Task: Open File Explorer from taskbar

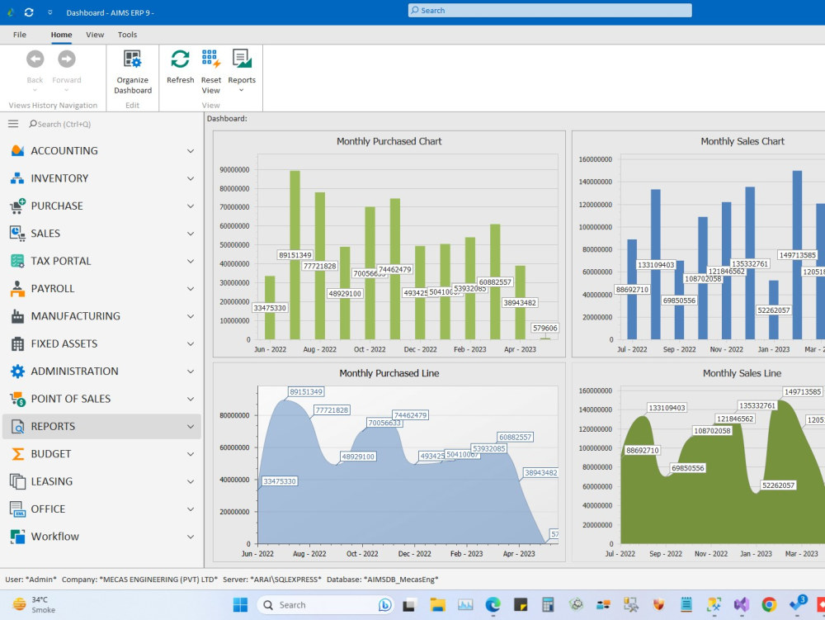Action: pos(437,605)
